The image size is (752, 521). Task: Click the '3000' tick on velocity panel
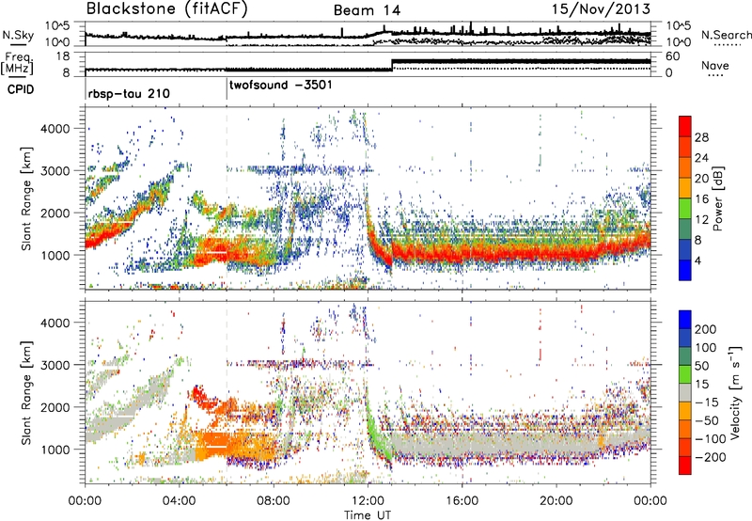(55, 365)
